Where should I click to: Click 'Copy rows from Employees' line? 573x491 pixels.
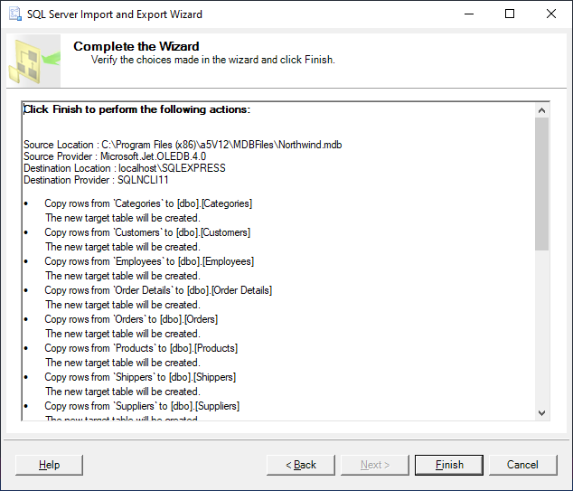pyautogui.click(x=149, y=261)
